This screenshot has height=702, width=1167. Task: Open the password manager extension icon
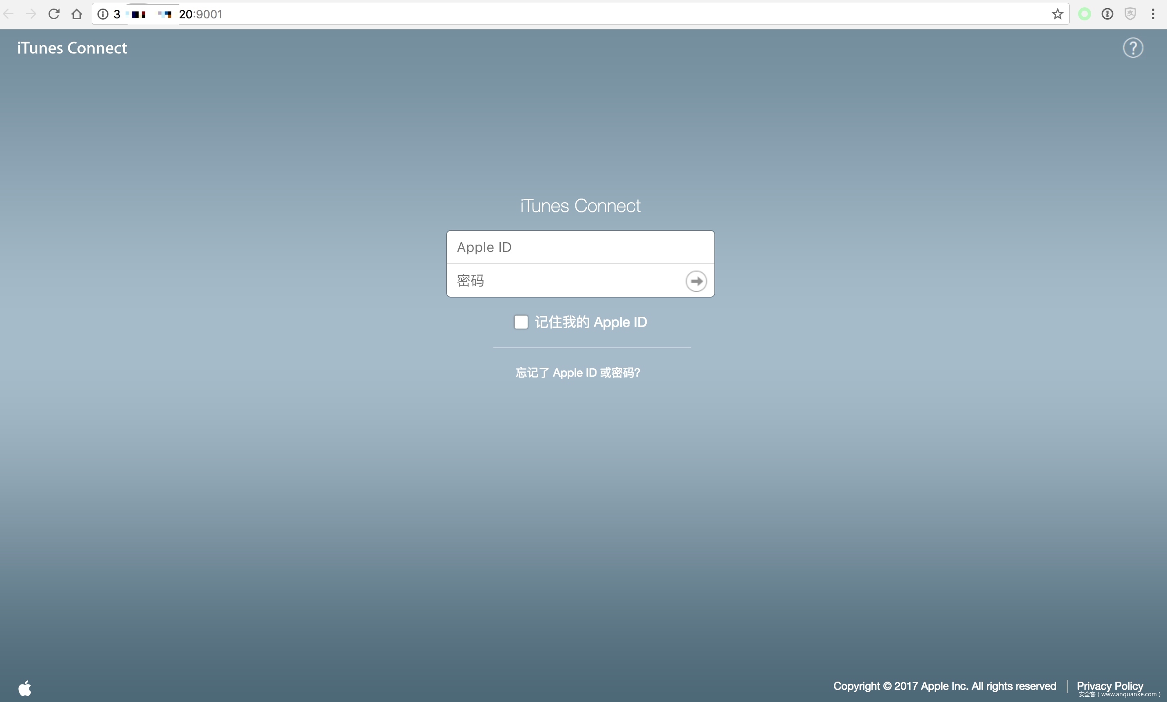[1107, 14]
